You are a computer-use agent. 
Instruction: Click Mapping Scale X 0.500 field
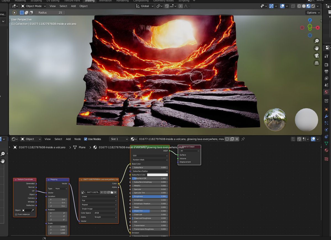(57, 227)
